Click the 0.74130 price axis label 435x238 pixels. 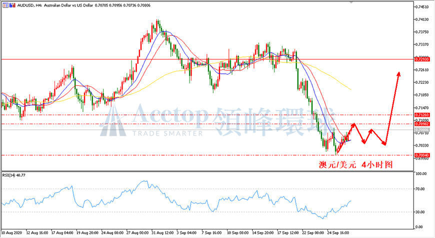tap(421, 19)
